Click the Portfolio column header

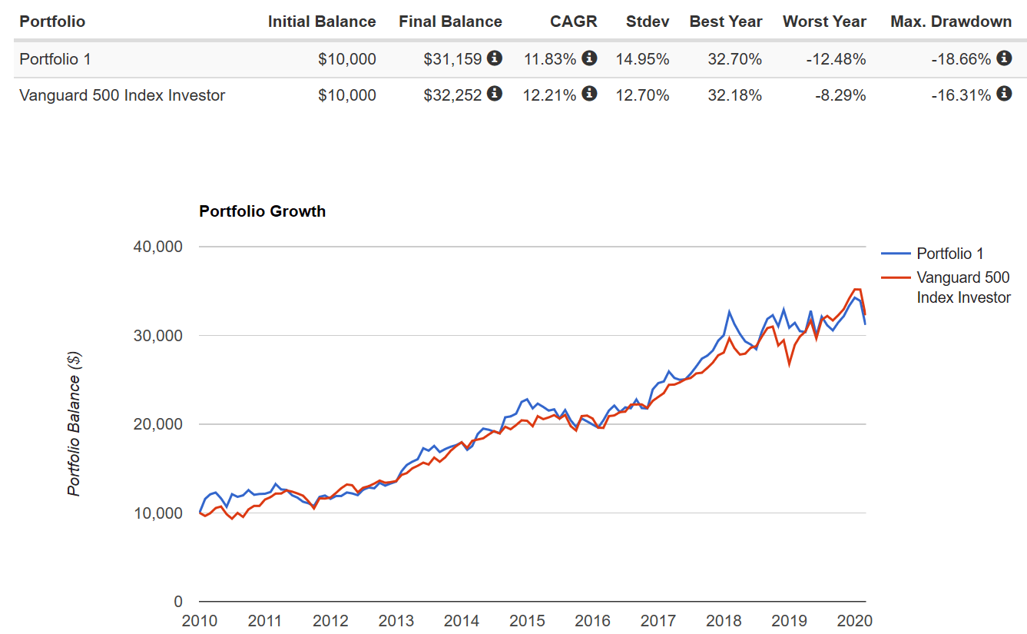52,22
